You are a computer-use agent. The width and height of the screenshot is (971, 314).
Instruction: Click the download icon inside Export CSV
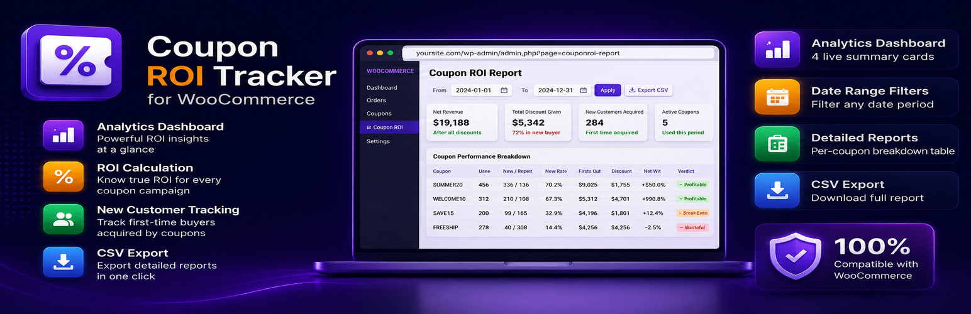[631, 90]
